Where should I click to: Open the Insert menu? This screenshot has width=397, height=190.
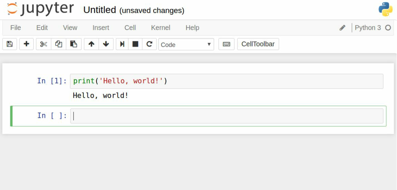point(101,28)
